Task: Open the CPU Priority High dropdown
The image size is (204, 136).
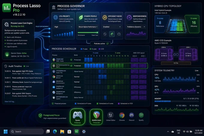Action: point(63,27)
